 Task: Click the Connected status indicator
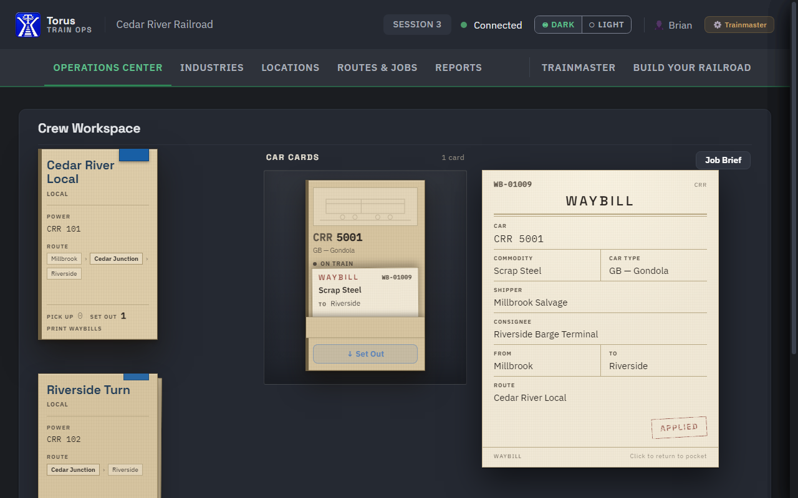491,25
